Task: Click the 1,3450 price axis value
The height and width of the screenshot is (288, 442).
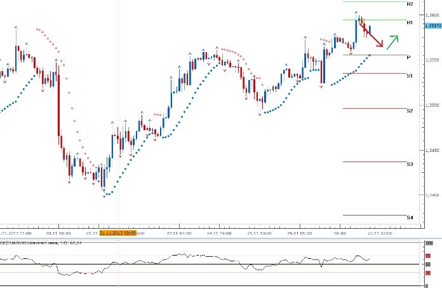Action: point(432,150)
